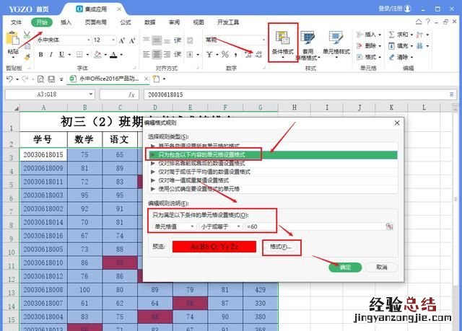Select rule 使用公式确定要设置格式的单元格

click(x=274, y=189)
